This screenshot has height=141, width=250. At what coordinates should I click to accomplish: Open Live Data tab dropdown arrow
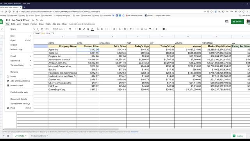tap(26, 136)
